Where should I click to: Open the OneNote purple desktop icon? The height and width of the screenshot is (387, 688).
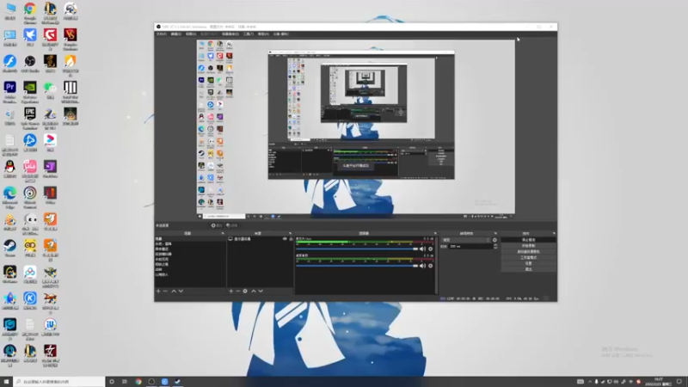50,168
